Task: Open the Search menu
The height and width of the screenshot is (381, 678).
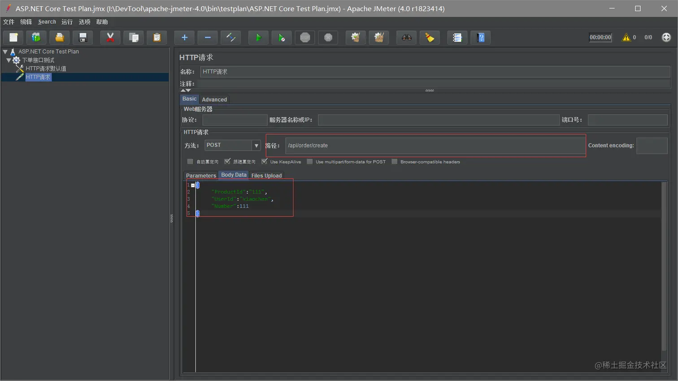Action: click(x=47, y=22)
